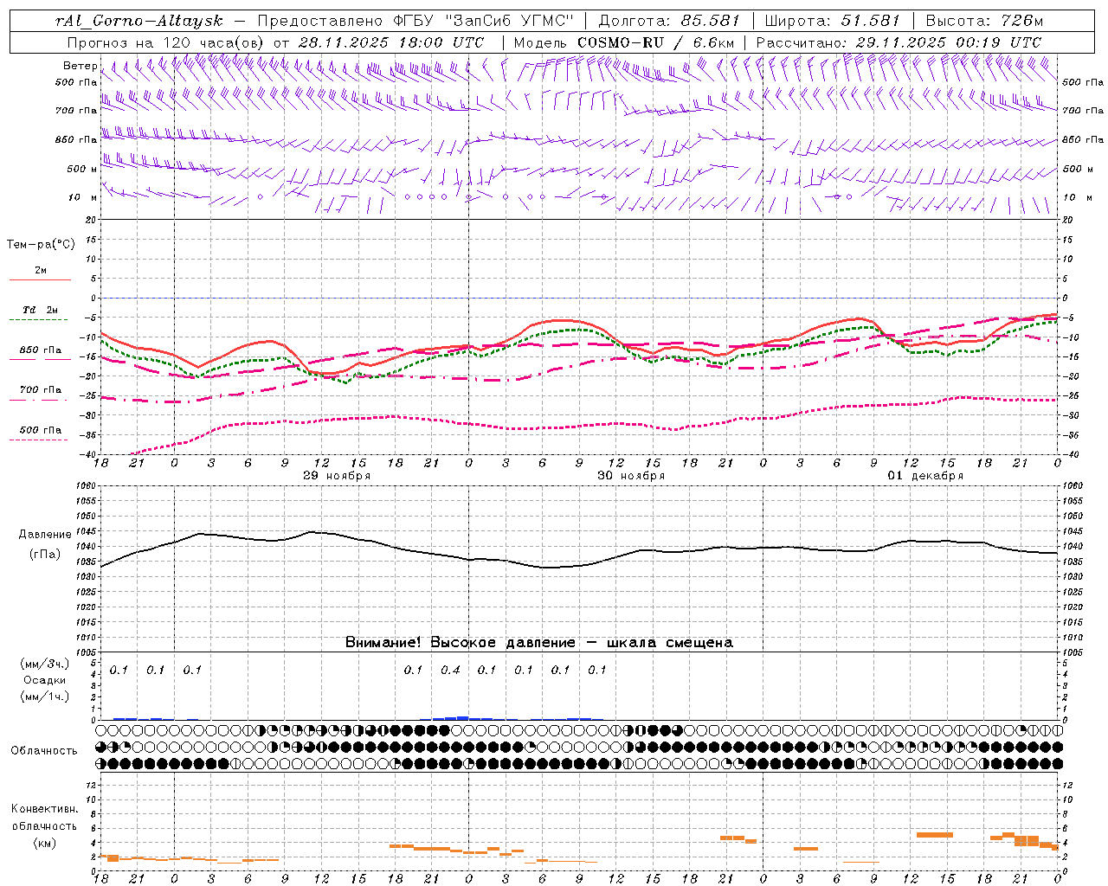The image size is (1108, 886).
Task: Click the elevation text Высота: 726м
Action: click(x=985, y=21)
